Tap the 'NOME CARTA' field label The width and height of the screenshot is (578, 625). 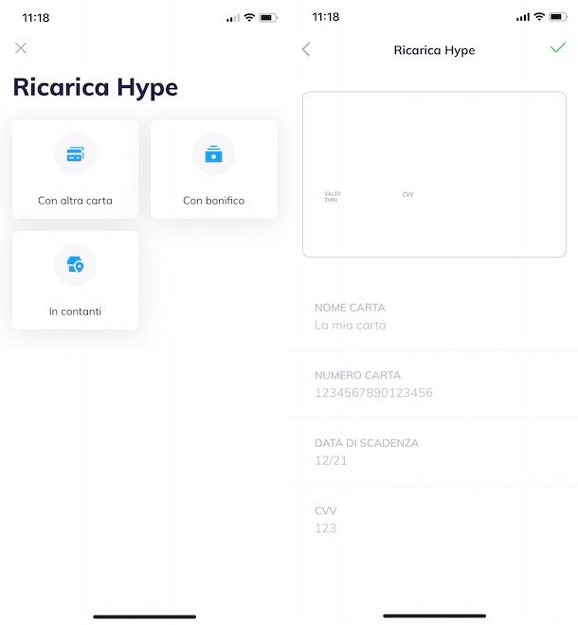coord(350,308)
